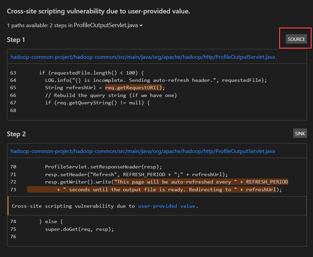Click the alert message 'Cross-site scripting vulnerability due to'
The height and width of the screenshot is (257, 313).
tap(73, 206)
